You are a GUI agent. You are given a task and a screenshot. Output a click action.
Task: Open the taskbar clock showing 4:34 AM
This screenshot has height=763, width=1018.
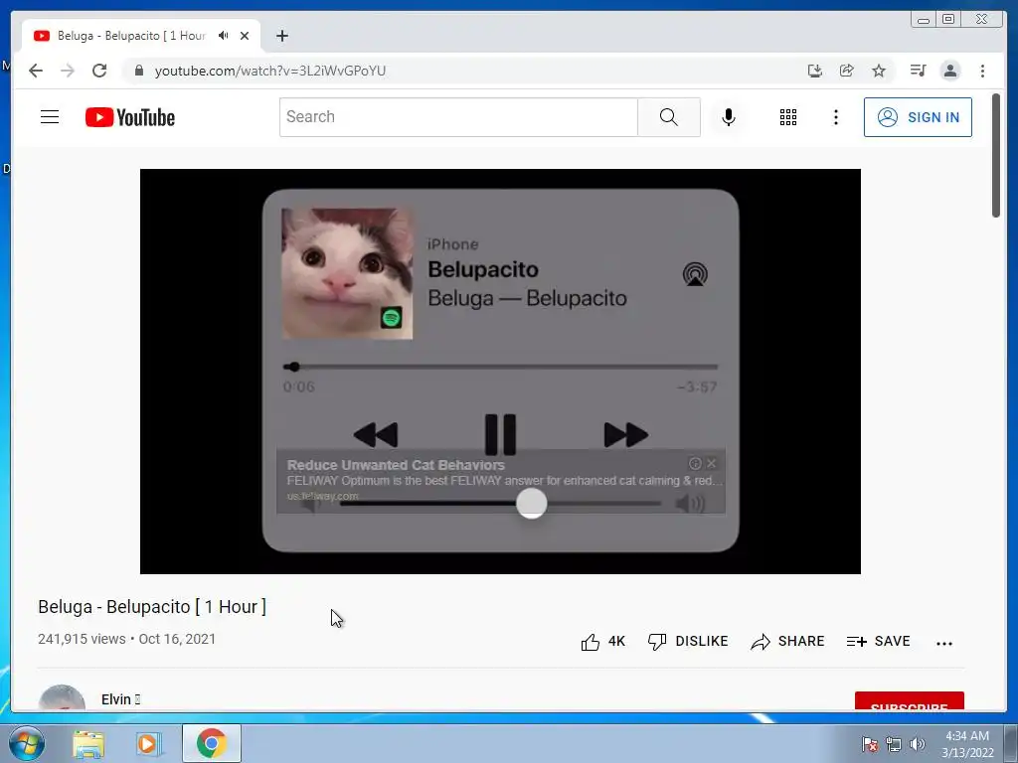[x=967, y=744]
